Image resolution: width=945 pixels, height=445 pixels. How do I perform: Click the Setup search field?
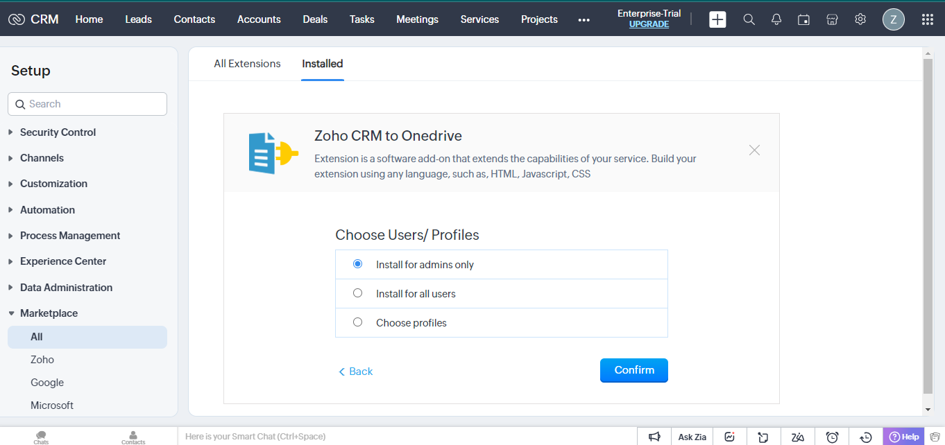click(87, 104)
